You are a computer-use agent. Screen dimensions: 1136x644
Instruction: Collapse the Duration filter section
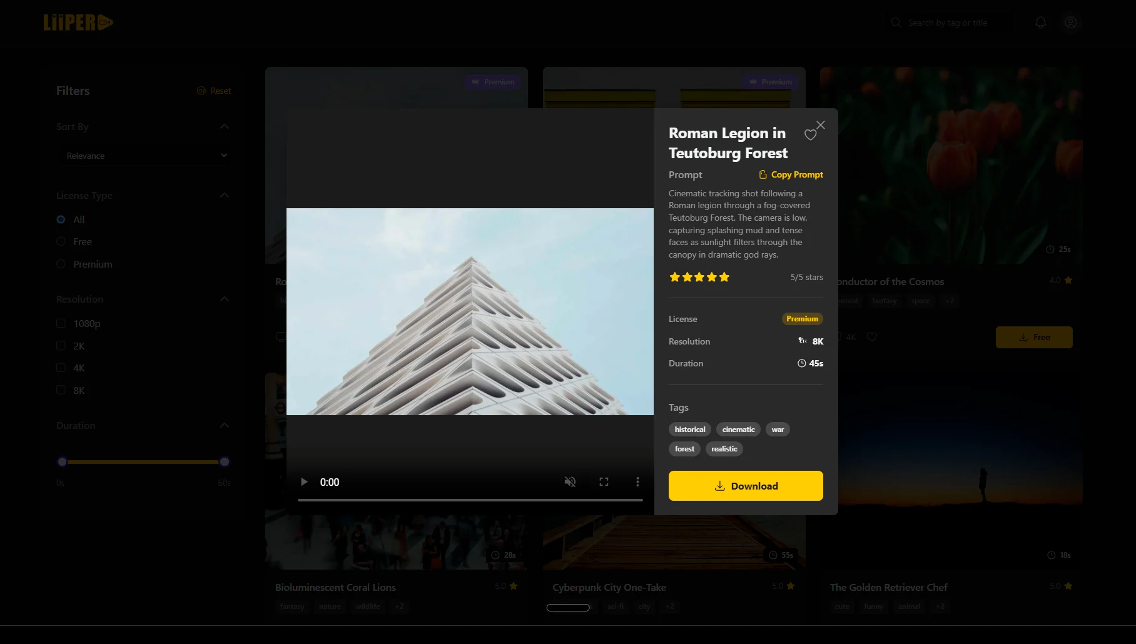(x=225, y=426)
